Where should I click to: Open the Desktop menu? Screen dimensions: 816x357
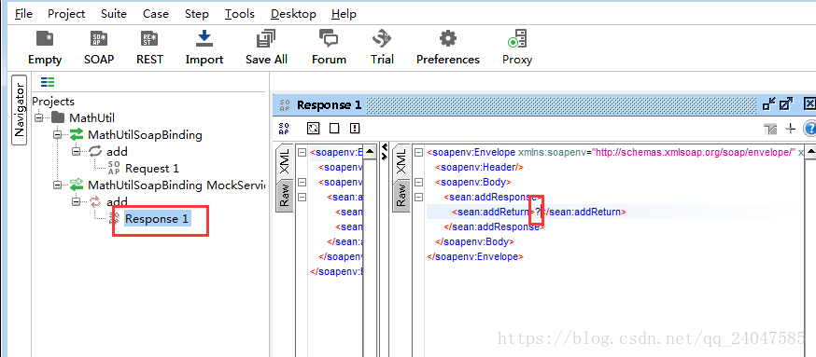pos(293,14)
